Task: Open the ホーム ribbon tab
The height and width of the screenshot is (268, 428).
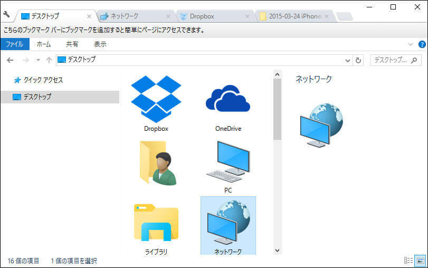Action: 44,44
